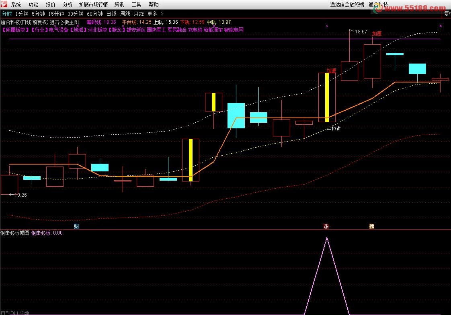Click the topmost 加速 signal label

point(377,34)
